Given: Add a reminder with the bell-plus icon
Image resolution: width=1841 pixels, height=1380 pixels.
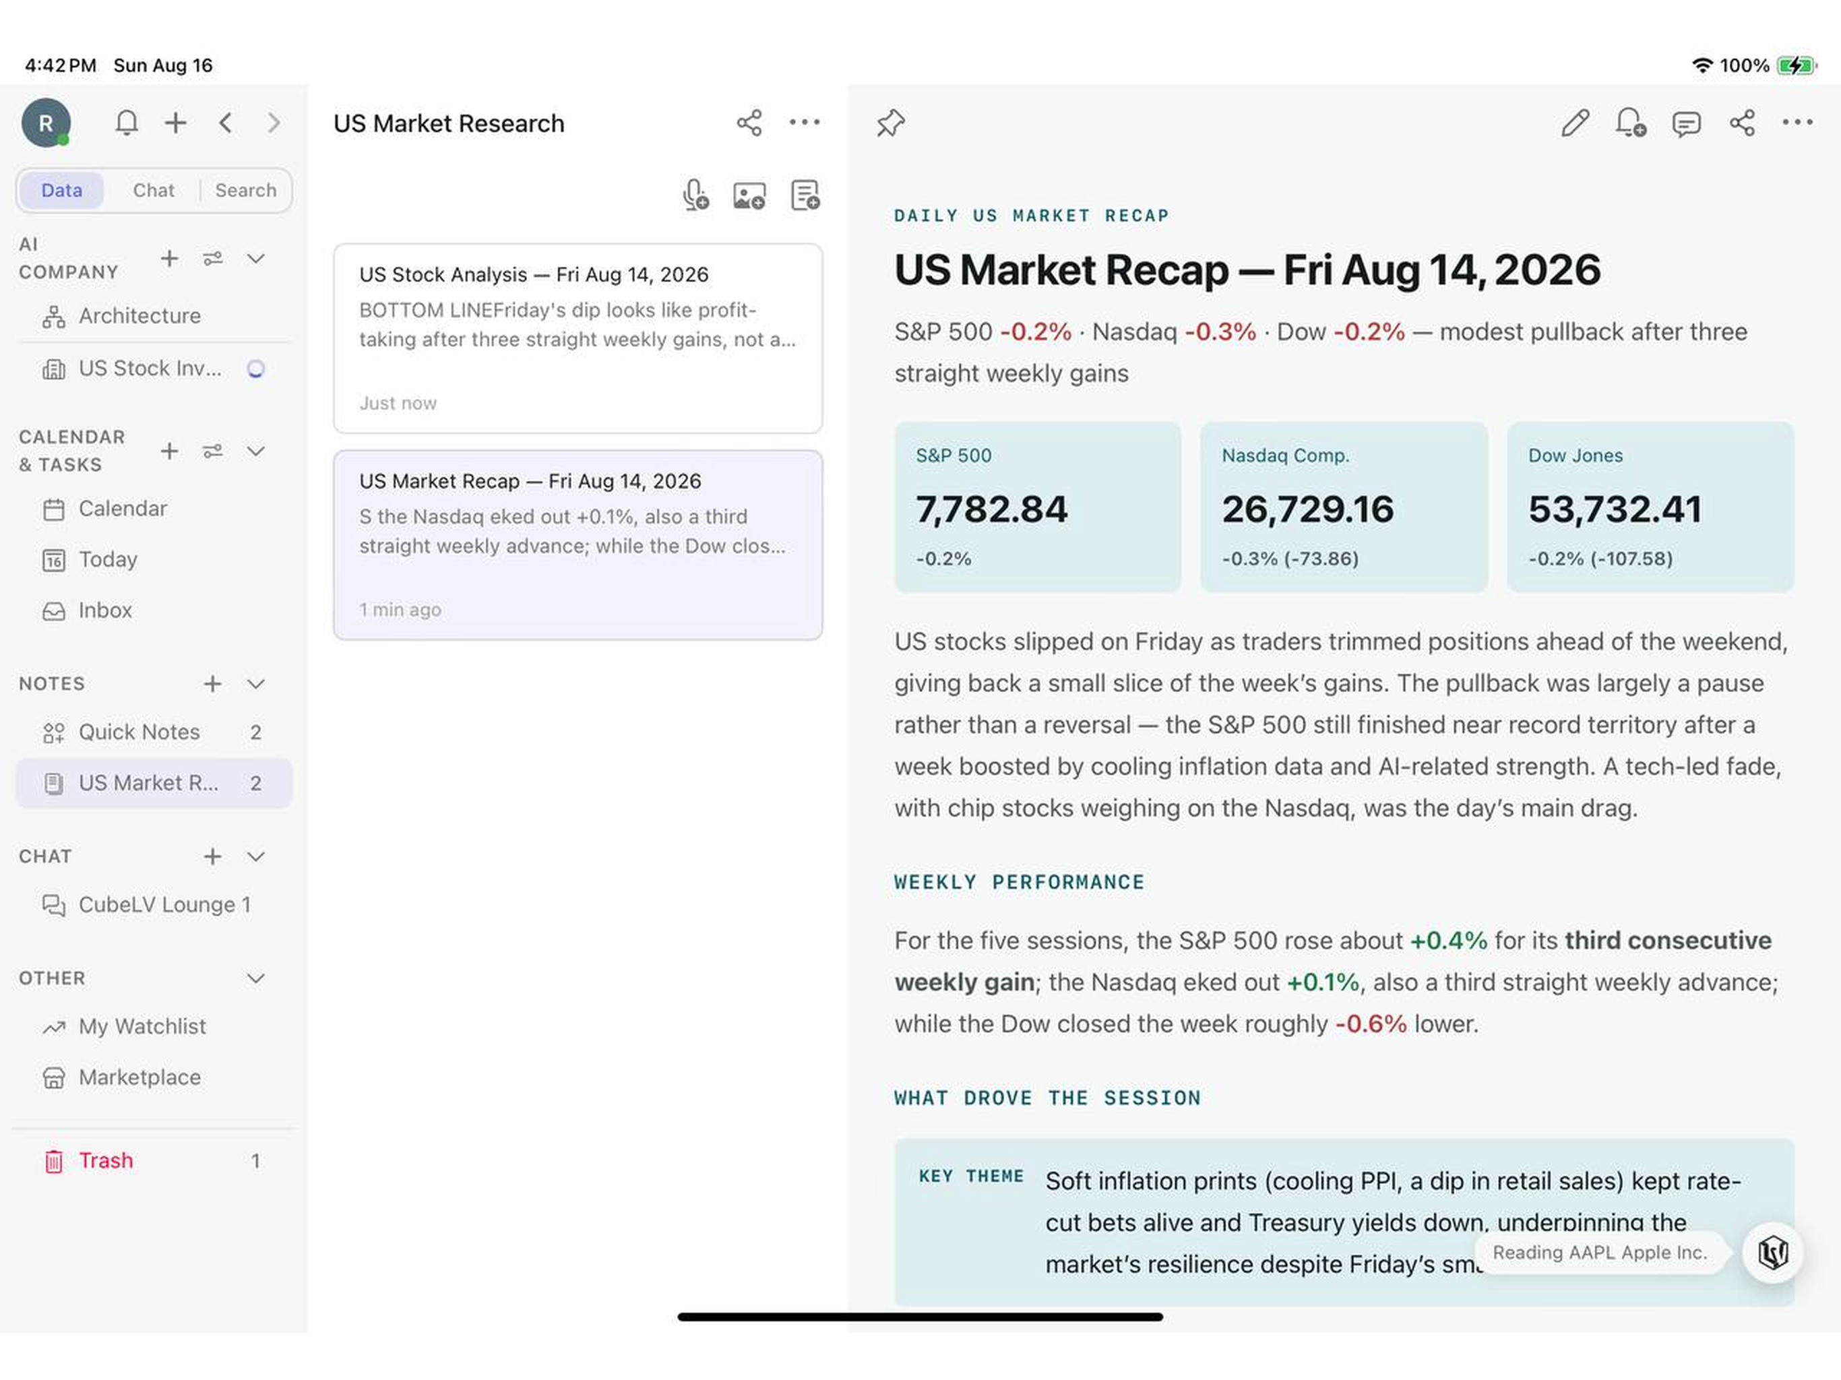Looking at the screenshot, I should 1631,123.
